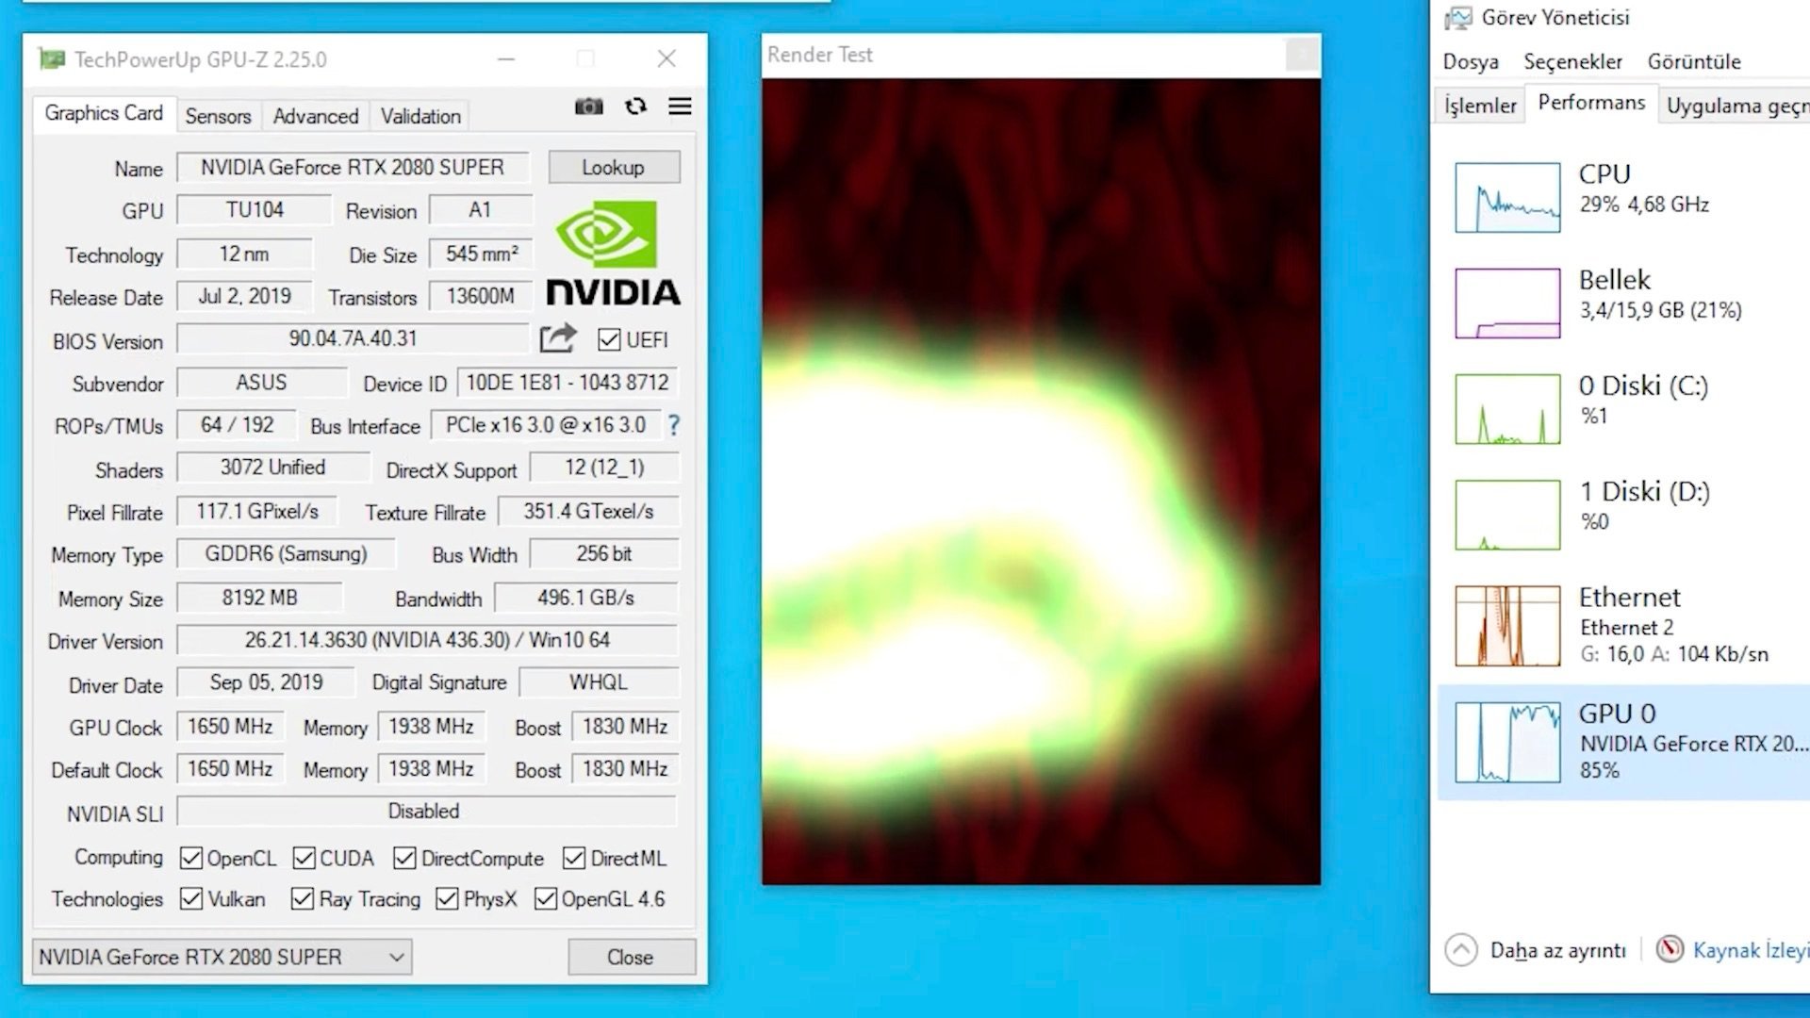Image resolution: width=1810 pixels, height=1018 pixels.
Task: Click the Lookup button
Action: tap(613, 168)
